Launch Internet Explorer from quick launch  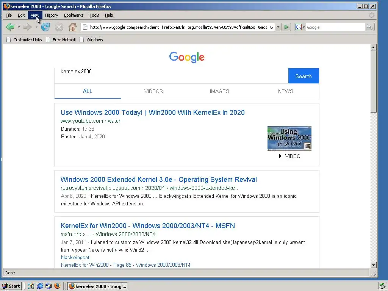pos(40,286)
